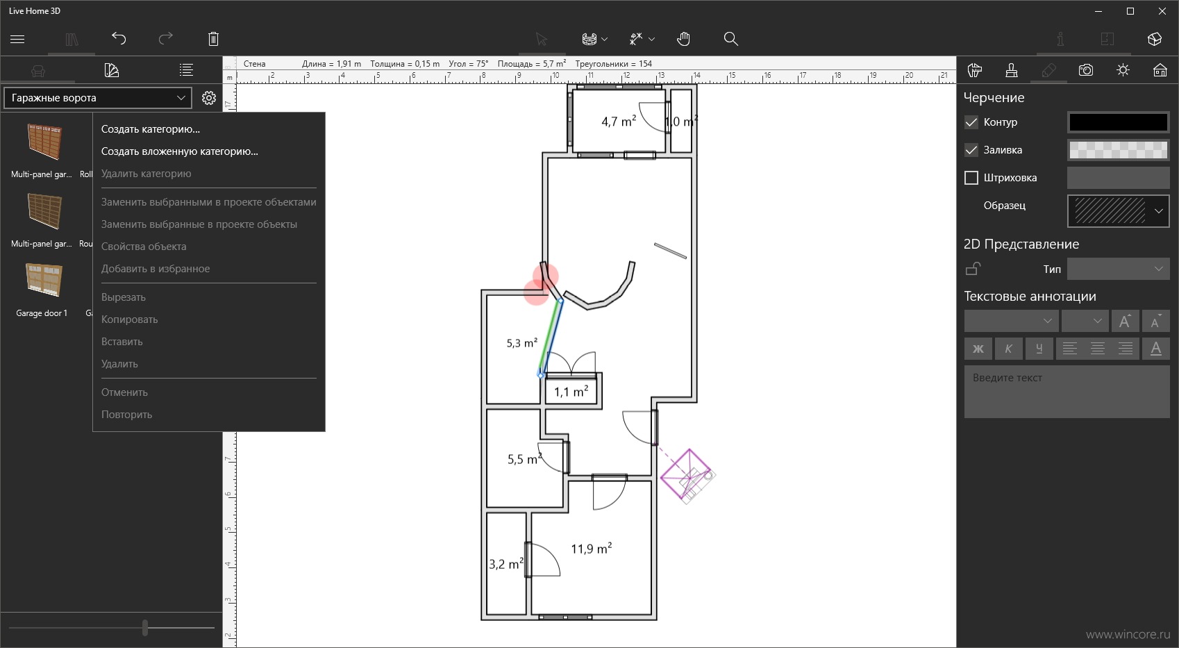Click the trash delete icon
Image resolution: width=1179 pixels, height=648 pixels.
click(213, 39)
